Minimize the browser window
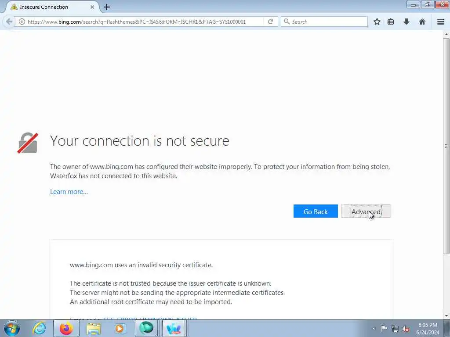The width and height of the screenshot is (450, 337). tap(413, 5)
